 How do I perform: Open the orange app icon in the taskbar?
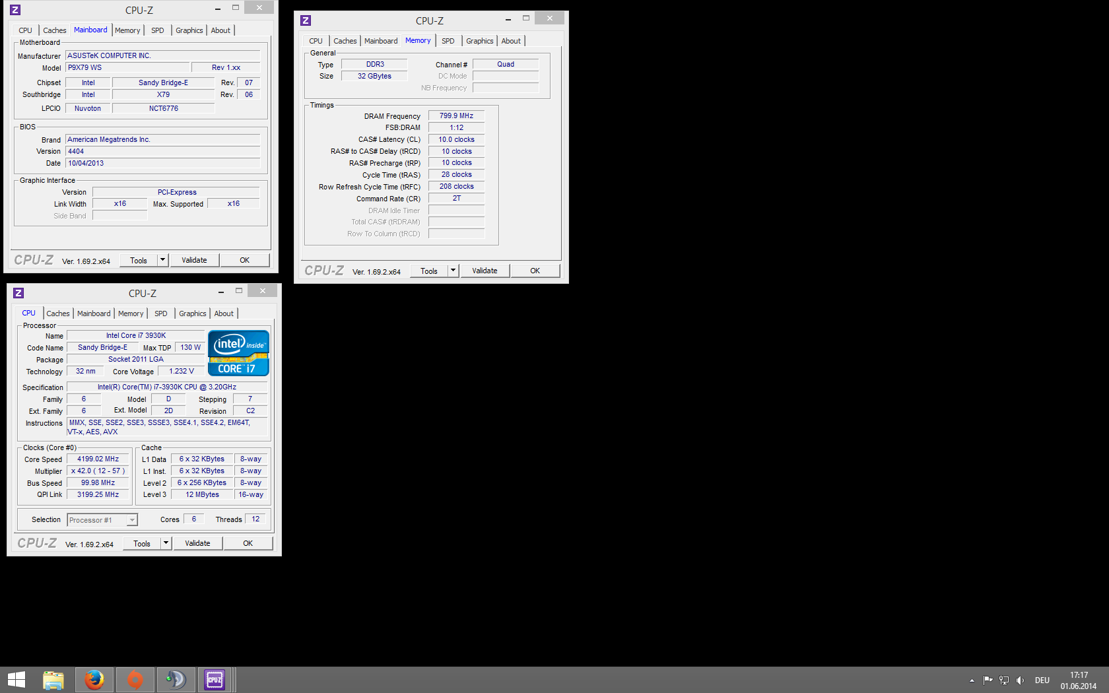(135, 680)
